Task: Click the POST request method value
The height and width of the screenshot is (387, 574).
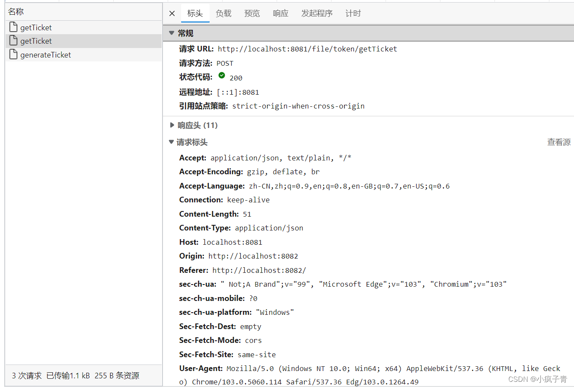Action: click(x=225, y=64)
